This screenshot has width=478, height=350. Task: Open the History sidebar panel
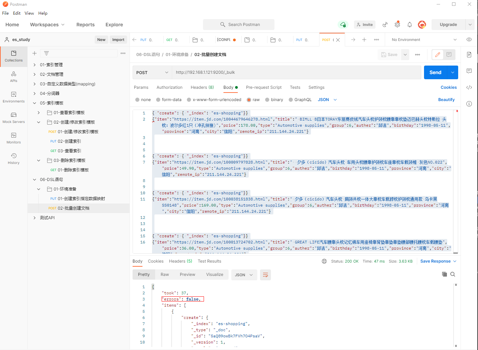(14, 158)
